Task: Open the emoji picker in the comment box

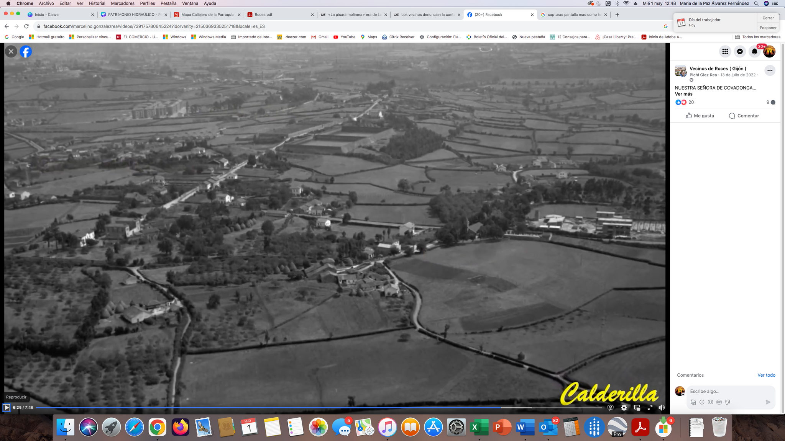Action: [702, 402]
